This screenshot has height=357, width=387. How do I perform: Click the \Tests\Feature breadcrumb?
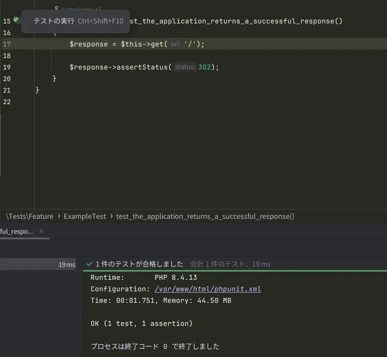pyautogui.click(x=29, y=216)
